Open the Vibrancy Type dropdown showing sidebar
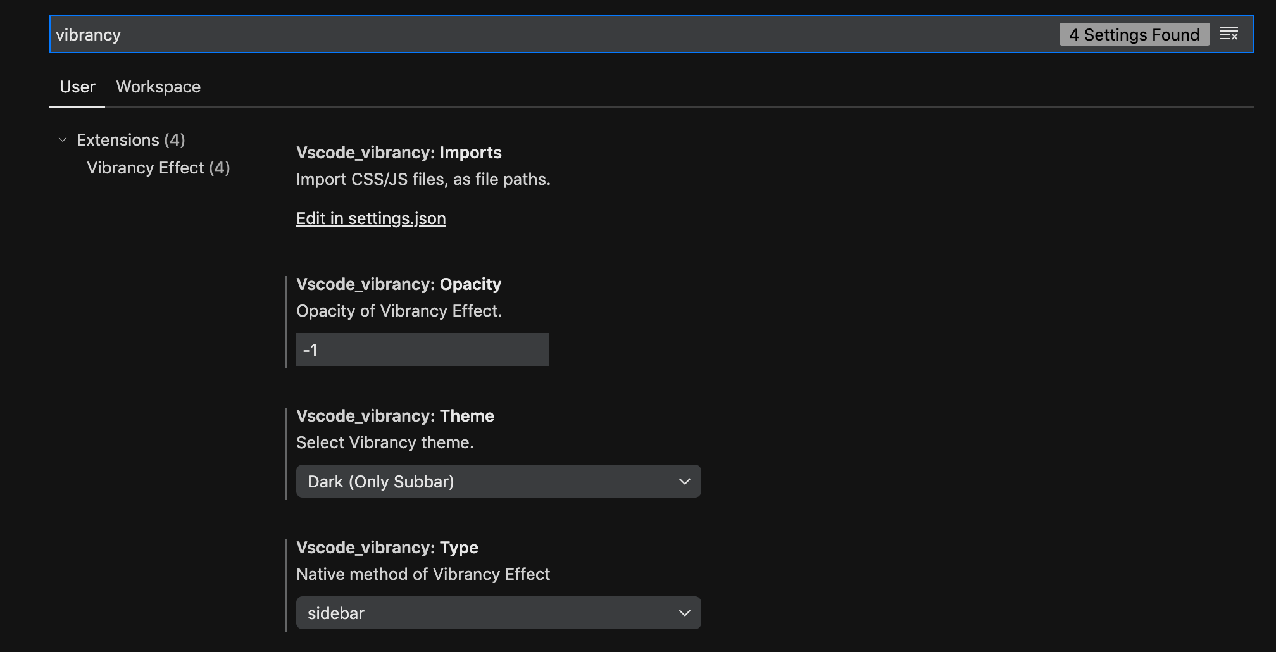 pyautogui.click(x=499, y=613)
